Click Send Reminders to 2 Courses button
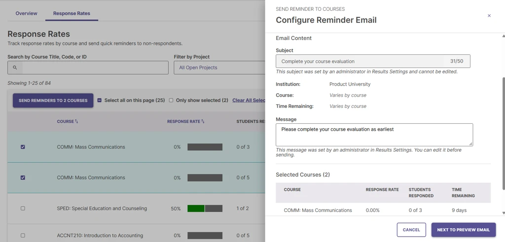The width and height of the screenshot is (505, 242). click(x=53, y=101)
